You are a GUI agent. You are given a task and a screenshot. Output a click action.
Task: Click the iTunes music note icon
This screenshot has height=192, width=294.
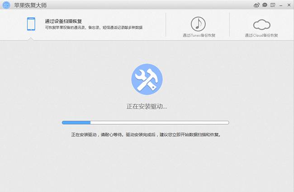[198, 24]
